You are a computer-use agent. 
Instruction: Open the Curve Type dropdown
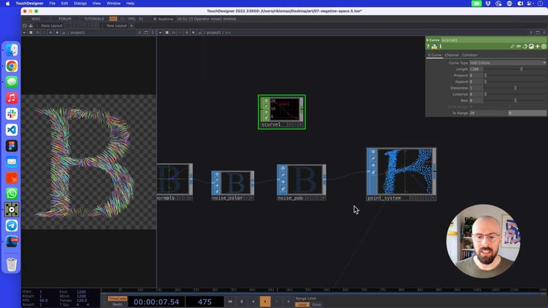[508, 63]
